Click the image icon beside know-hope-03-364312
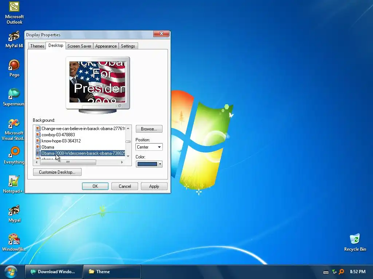 pyautogui.click(x=38, y=141)
